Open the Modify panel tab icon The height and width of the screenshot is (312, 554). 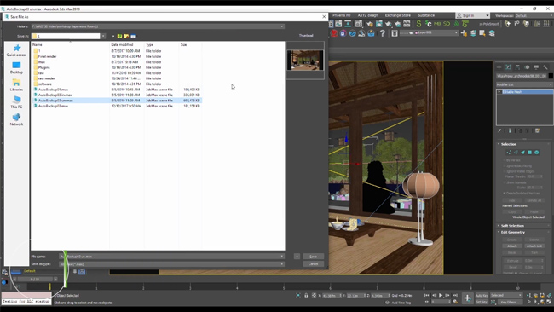tap(508, 67)
